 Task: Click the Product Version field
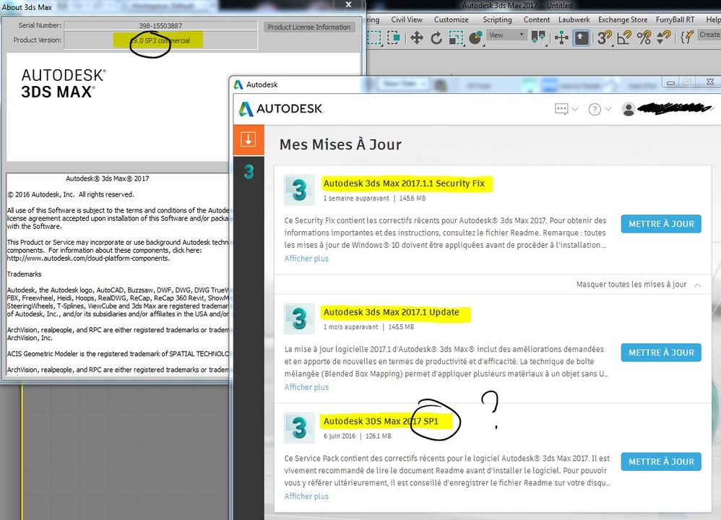tap(160, 40)
